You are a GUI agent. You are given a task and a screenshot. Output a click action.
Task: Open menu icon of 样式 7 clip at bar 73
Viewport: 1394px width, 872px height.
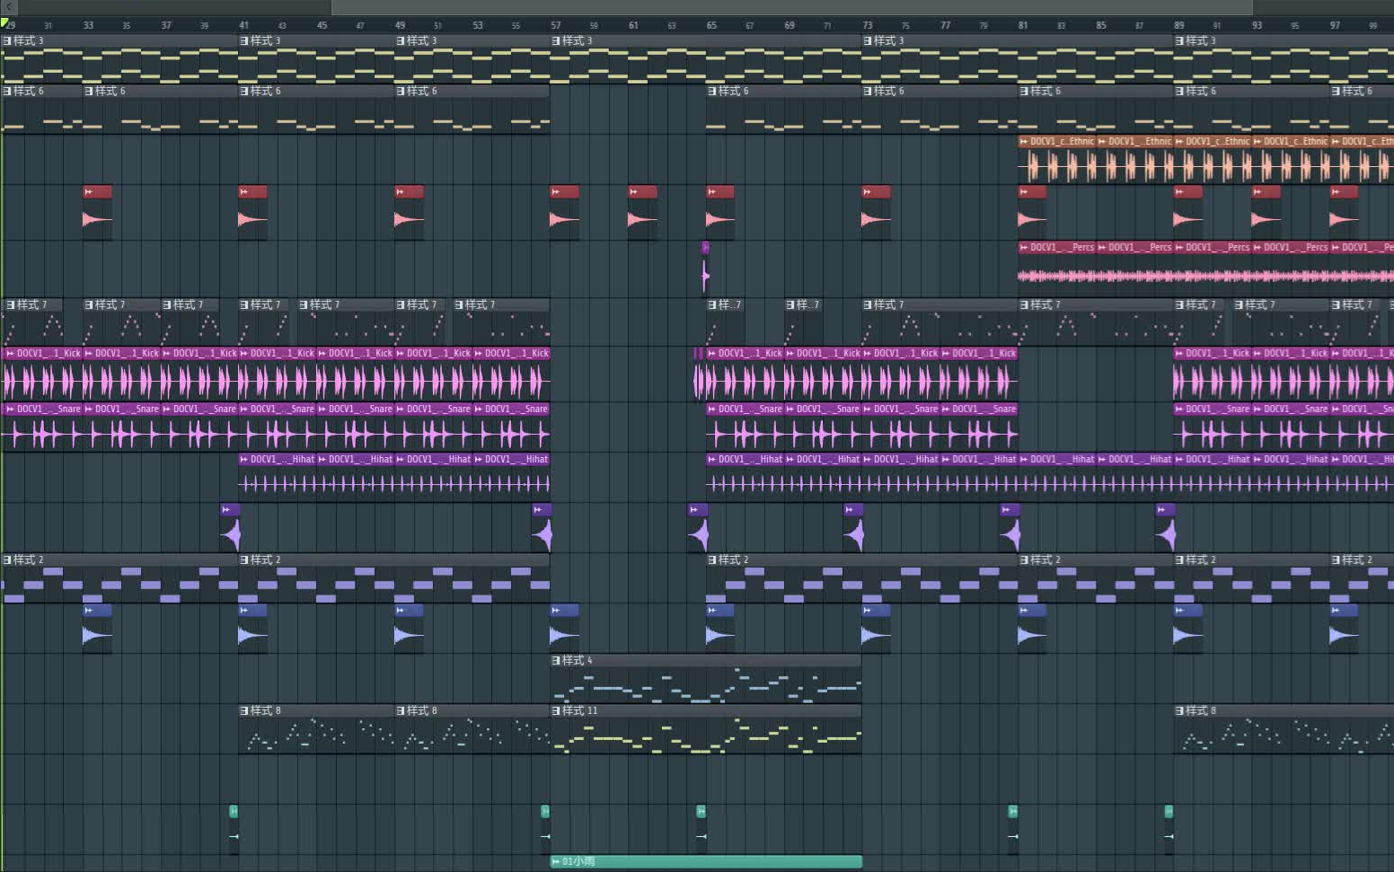pyautogui.click(x=868, y=304)
